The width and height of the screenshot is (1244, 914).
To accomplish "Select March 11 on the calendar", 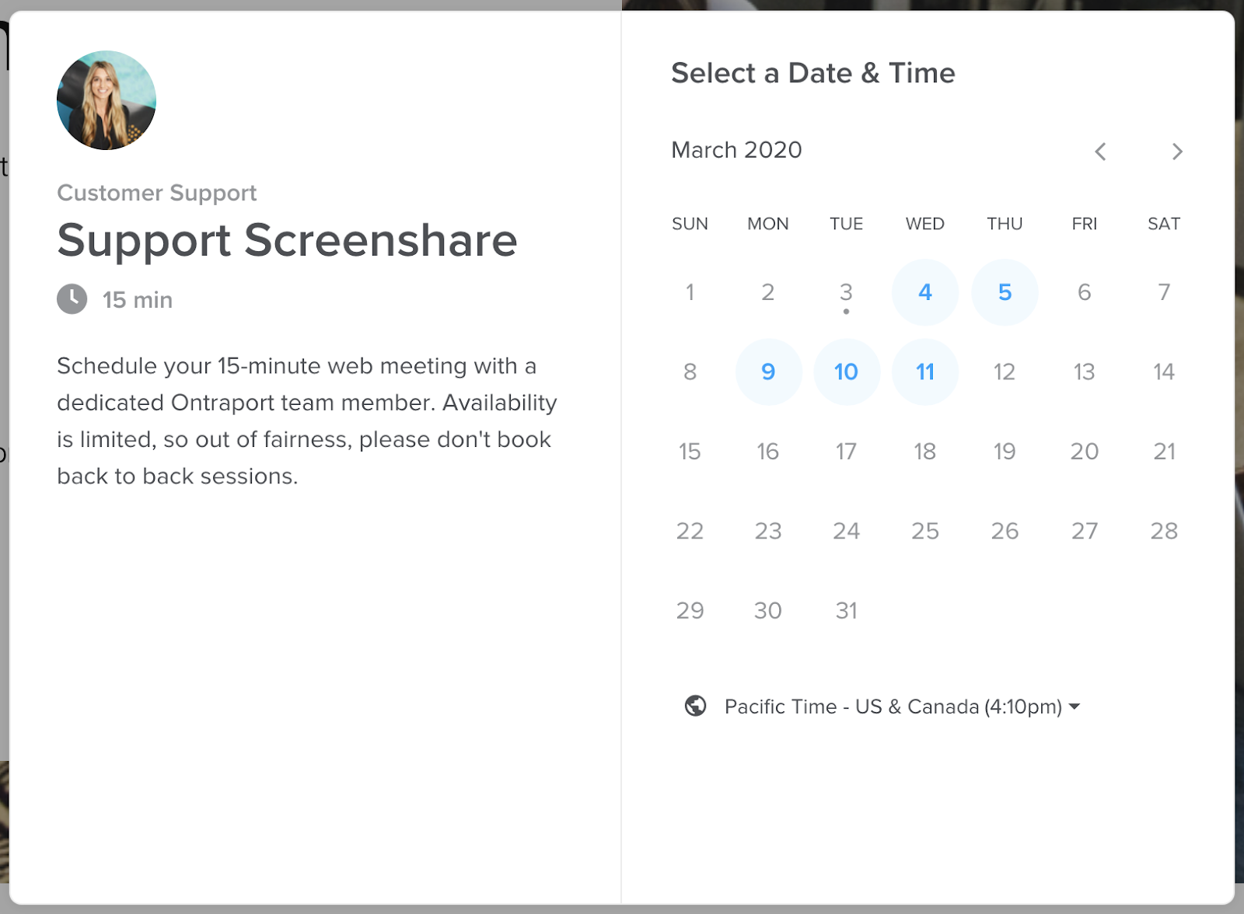I will 925,372.
